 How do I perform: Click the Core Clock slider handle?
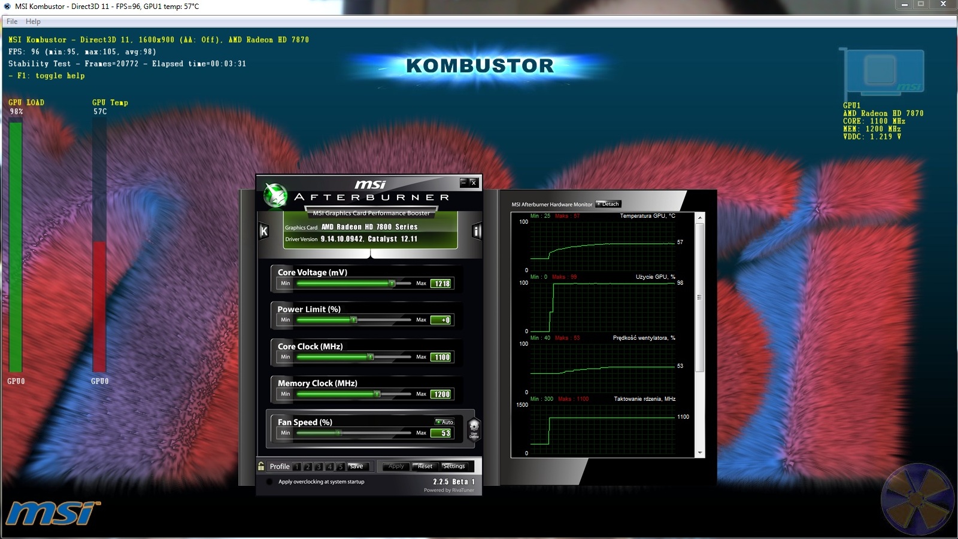coord(371,357)
